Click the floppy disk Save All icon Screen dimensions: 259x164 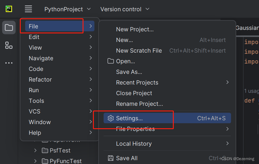[x=111, y=158]
